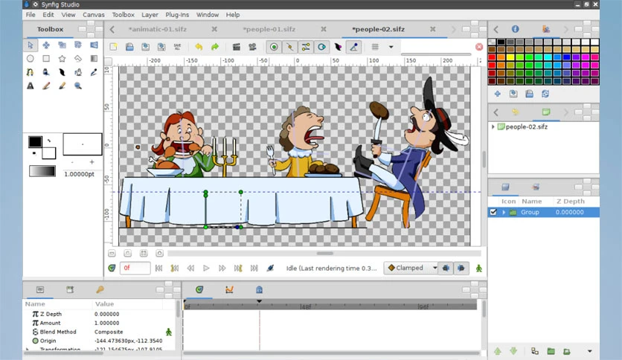Select the Transform tool arrow
This screenshot has height=360, width=622.
(31, 45)
